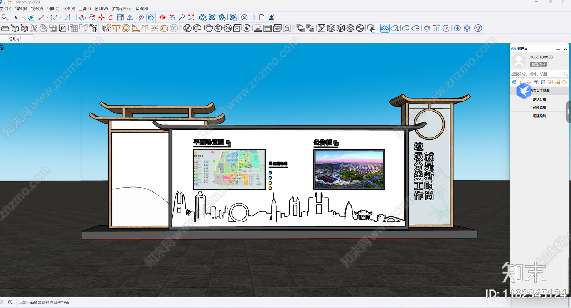Select the Arc drawing tool
The height and width of the screenshot is (308, 571).
[54, 17]
